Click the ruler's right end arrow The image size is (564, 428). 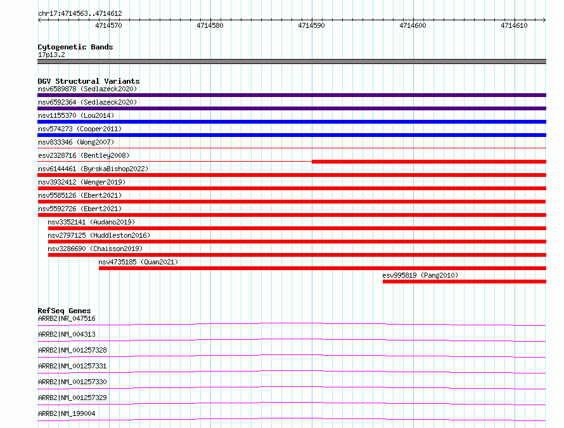[544, 20]
